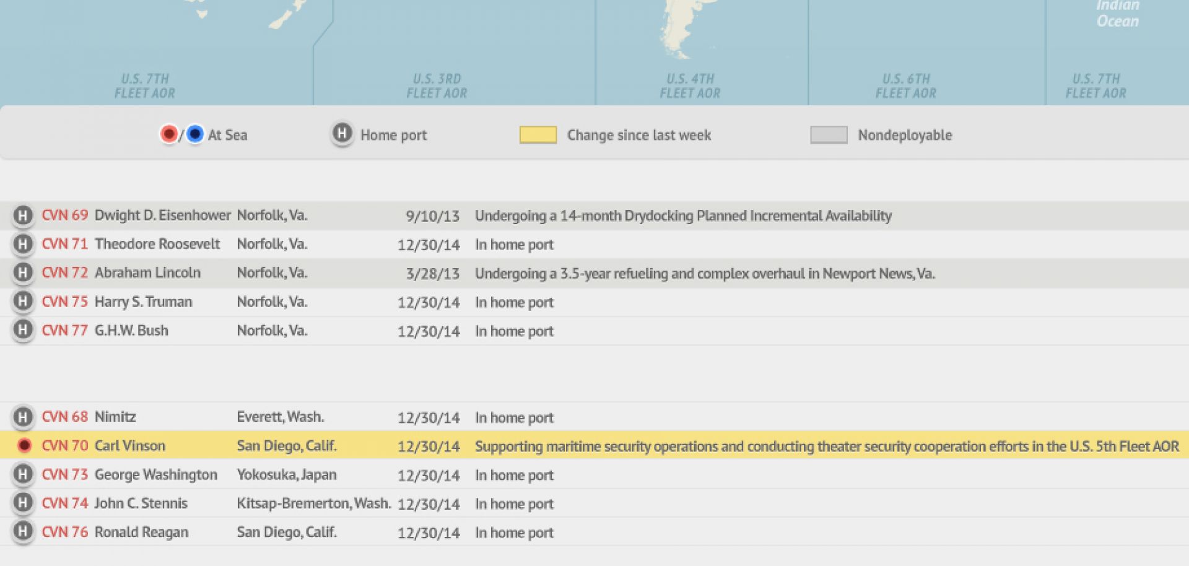Click the Everett, Wash. home port text
Screen dimensions: 1189x566
coord(280,417)
